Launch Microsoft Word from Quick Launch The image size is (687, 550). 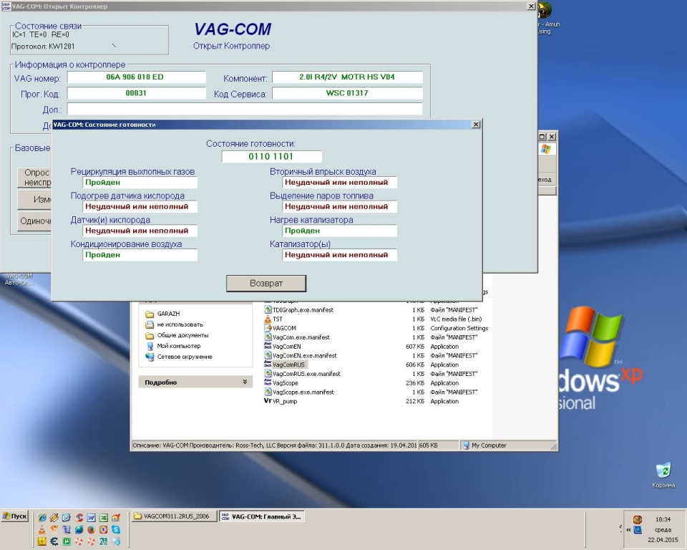tap(91, 518)
